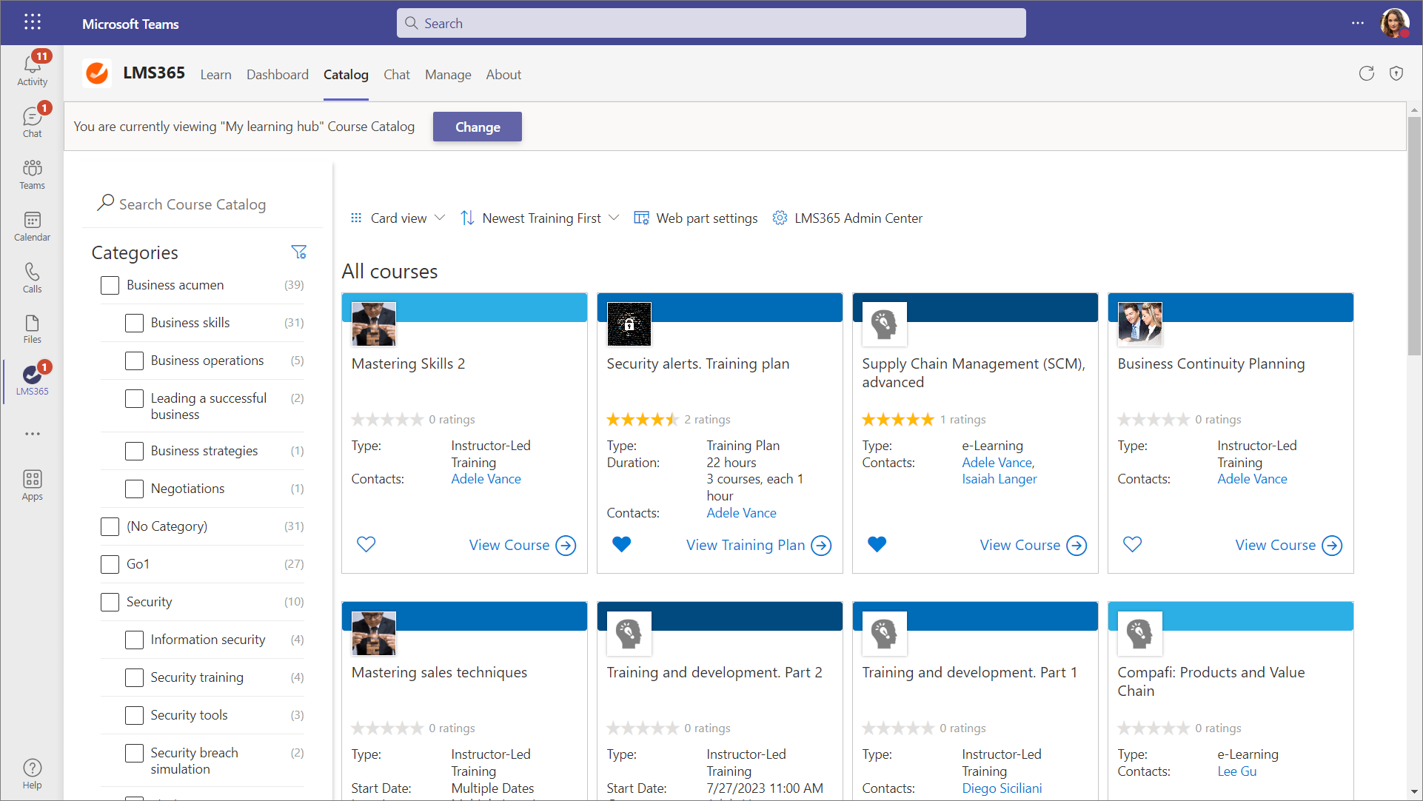Click the Calls phone icon
This screenshot has width=1423, height=801.
tap(32, 278)
